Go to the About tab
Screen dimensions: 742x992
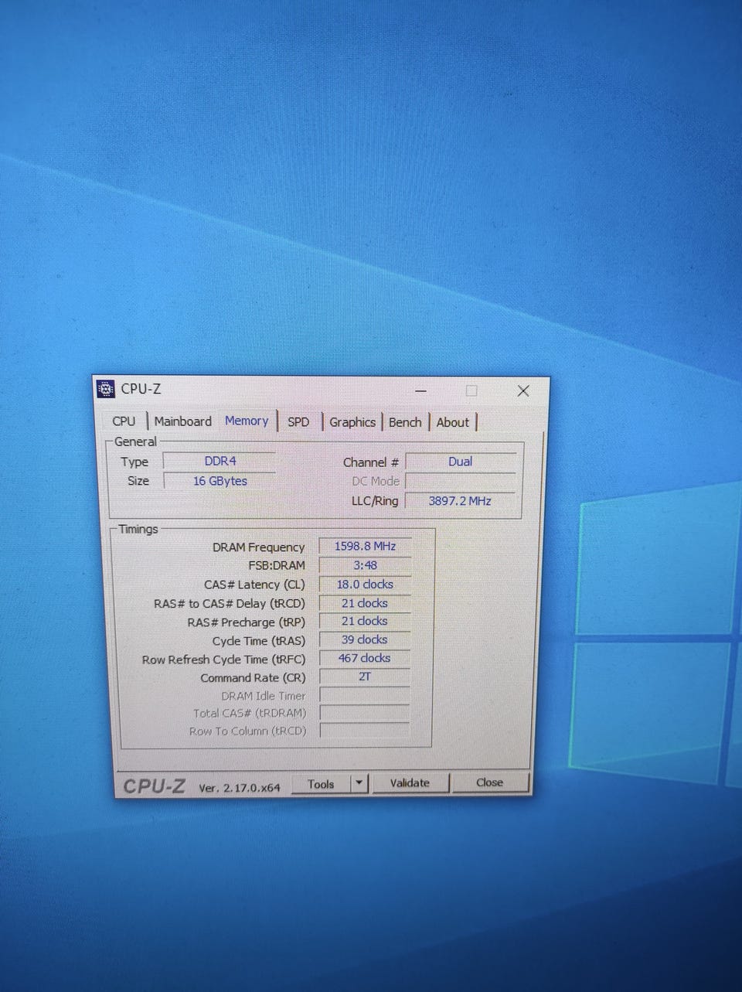click(452, 422)
